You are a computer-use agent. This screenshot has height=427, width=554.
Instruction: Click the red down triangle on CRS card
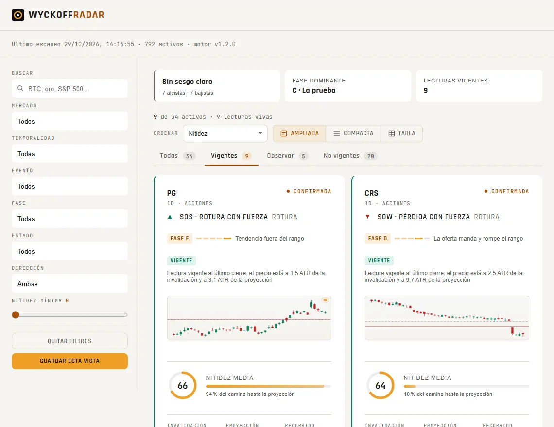point(368,217)
